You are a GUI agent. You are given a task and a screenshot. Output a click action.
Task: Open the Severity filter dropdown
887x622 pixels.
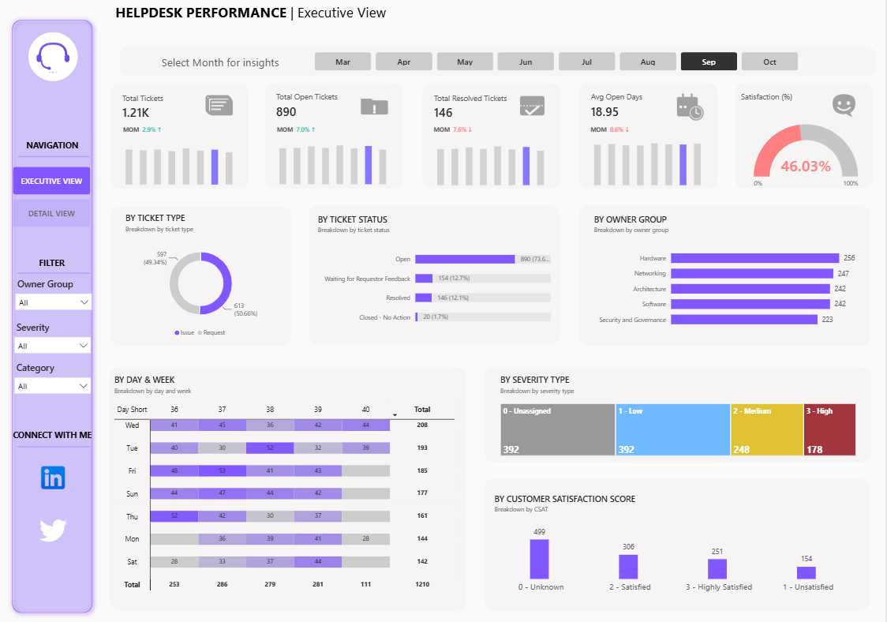pos(53,345)
